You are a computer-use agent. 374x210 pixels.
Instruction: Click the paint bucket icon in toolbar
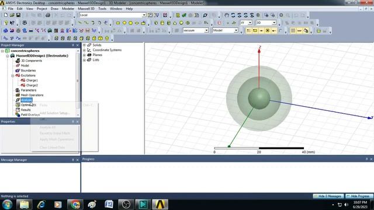(x=306, y=30)
